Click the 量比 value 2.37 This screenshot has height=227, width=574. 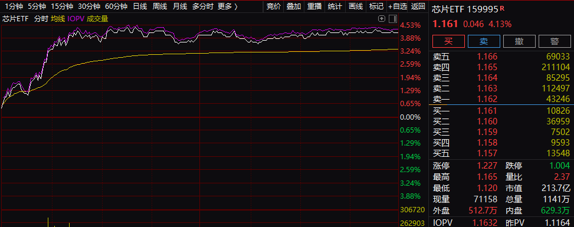tap(562, 177)
